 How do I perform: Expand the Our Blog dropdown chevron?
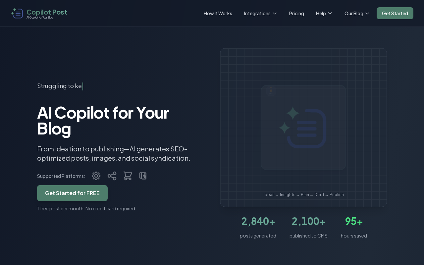(367, 13)
